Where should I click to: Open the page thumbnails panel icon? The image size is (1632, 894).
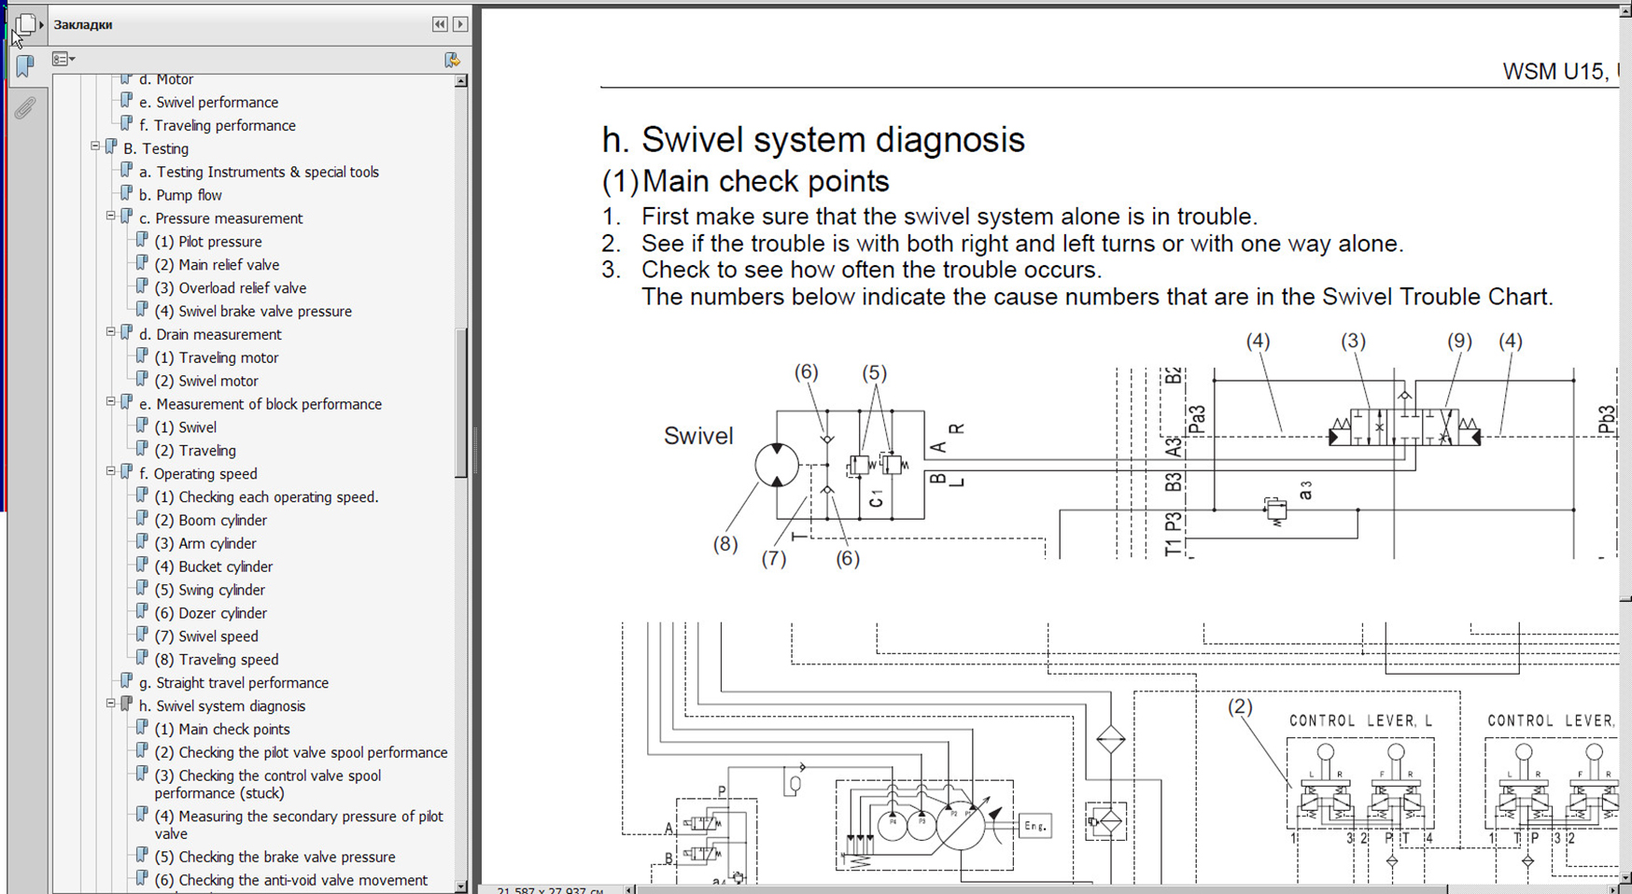pos(25,25)
